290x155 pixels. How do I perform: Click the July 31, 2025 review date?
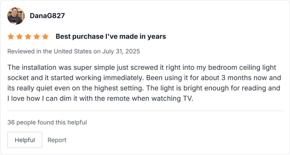[x=123, y=52]
